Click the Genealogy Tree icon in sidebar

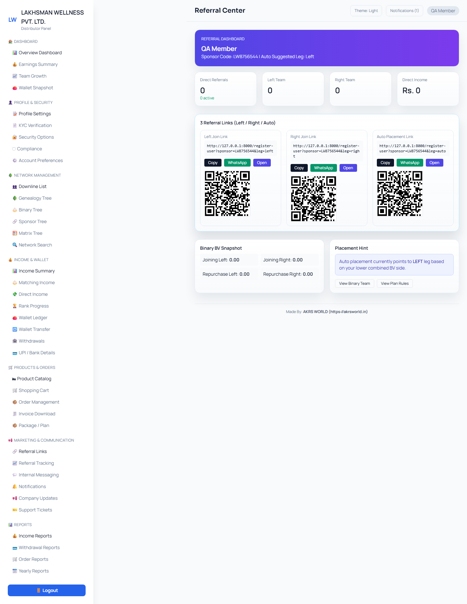point(15,198)
